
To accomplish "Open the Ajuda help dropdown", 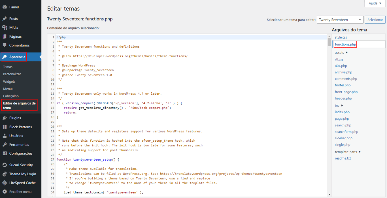I will pyautogui.click(x=375, y=3).
